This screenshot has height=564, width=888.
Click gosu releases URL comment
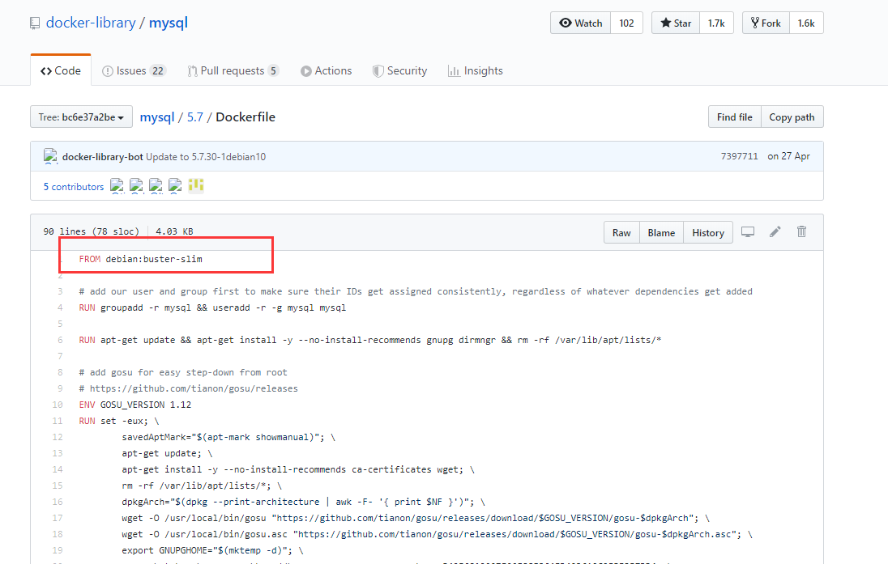pos(189,388)
